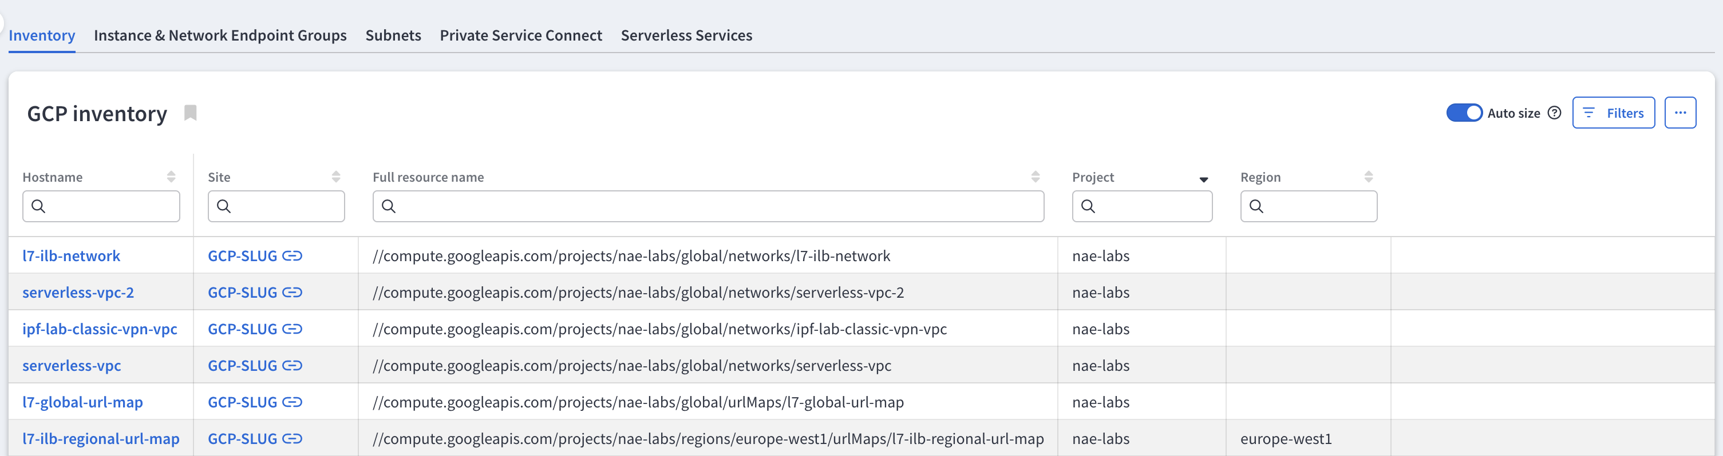Screen dimensions: 1723x456
Task: Click the site link icon for ipf-lab-classic-vpn-vpc
Action: [293, 329]
